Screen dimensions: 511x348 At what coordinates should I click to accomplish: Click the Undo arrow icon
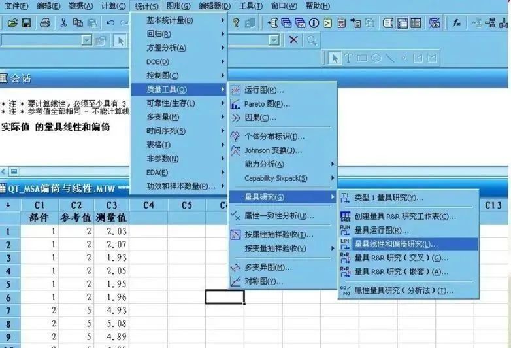(110, 23)
